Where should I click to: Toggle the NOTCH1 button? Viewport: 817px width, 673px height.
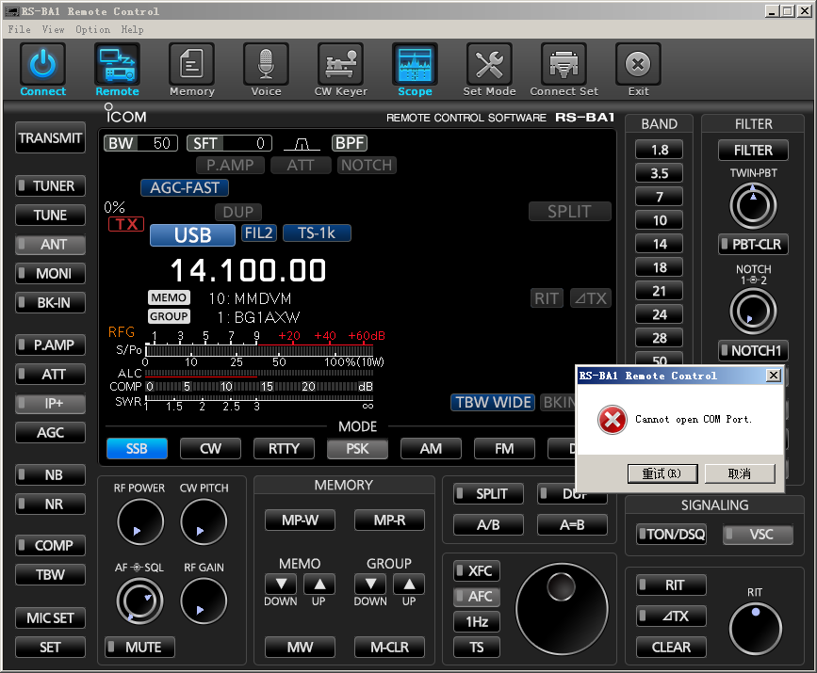coord(753,350)
